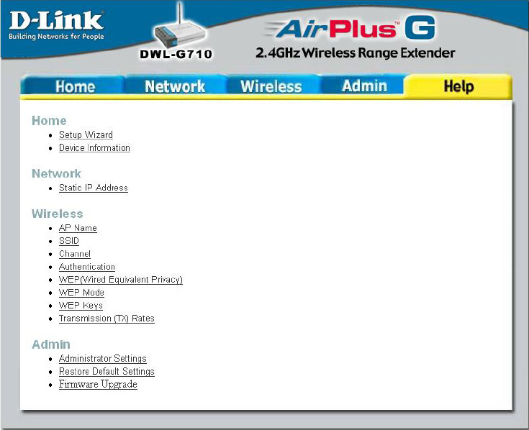Open Firmware Upgrade help link
Viewport: 529px width, 430px height.
coord(98,384)
